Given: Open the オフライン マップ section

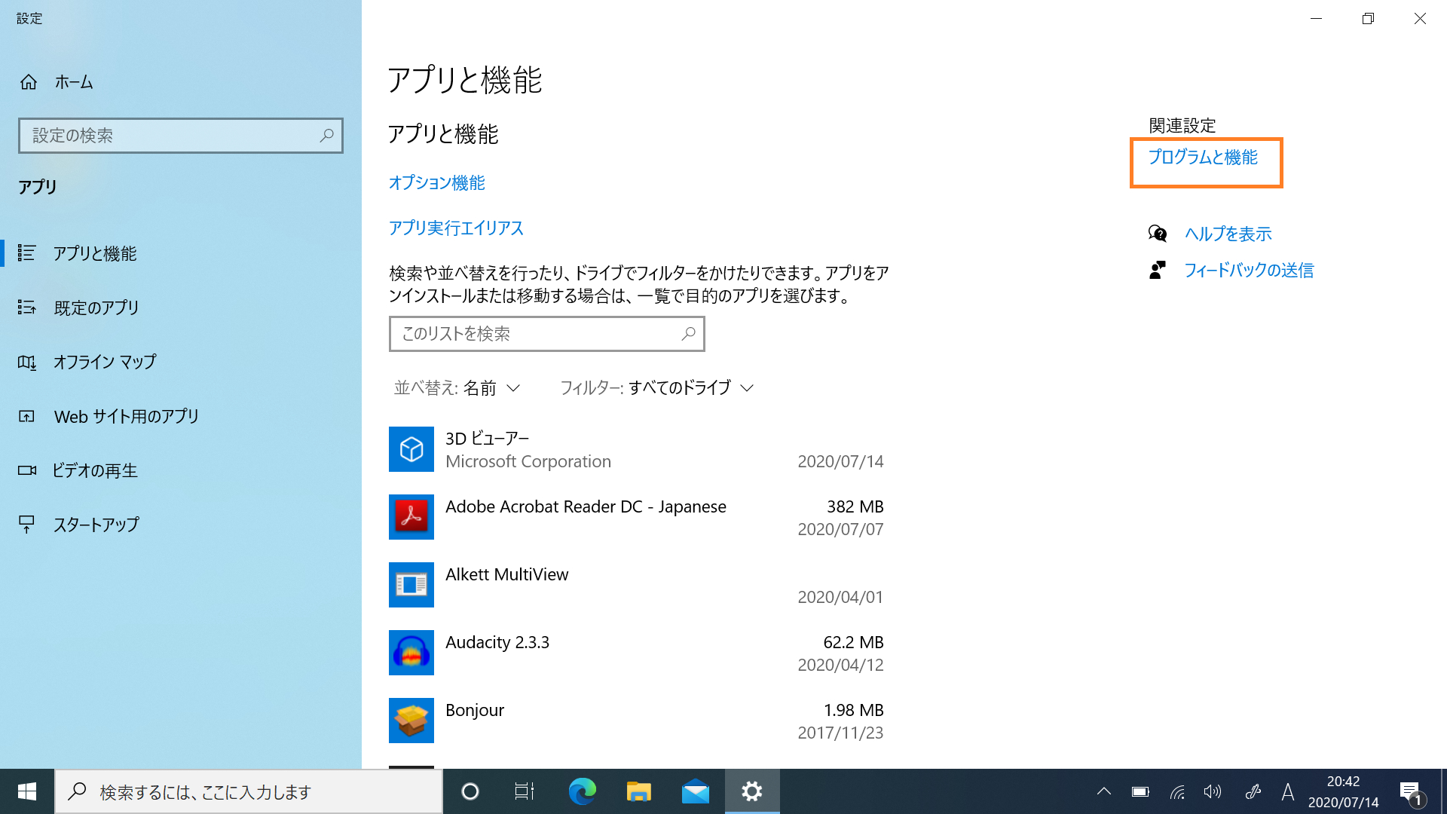Looking at the screenshot, I should (105, 362).
